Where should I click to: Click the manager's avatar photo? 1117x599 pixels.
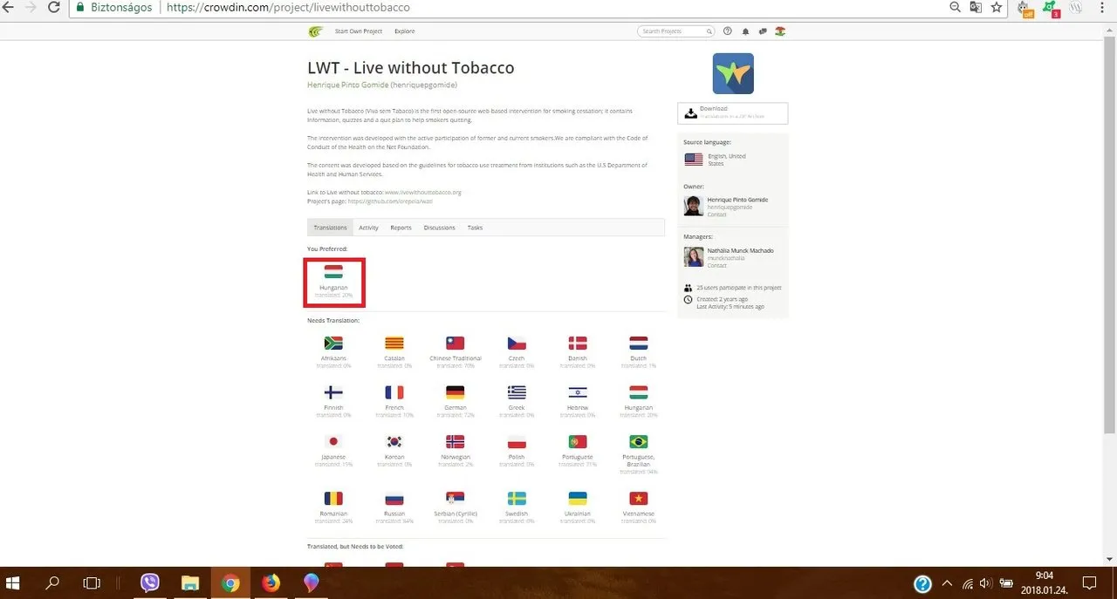tap(694, 256)
